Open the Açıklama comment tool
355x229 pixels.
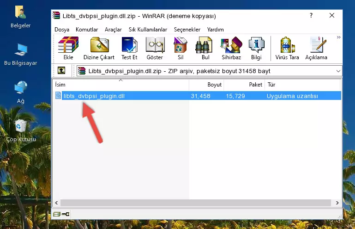click(316, 48)
